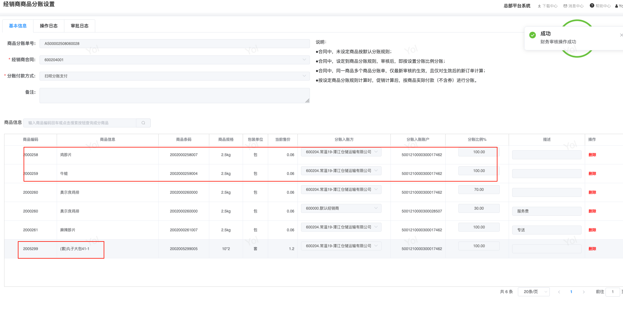Delete the 鸡胗片 row
Image resolution: width=623 pixels, height=324 pixels.
(592, 155)
